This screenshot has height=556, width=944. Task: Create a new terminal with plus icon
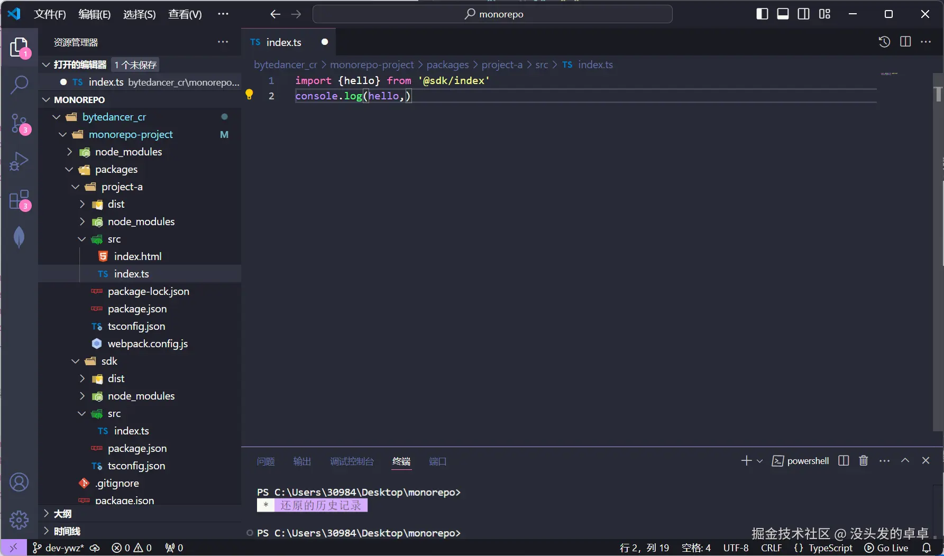click(746, 461)
